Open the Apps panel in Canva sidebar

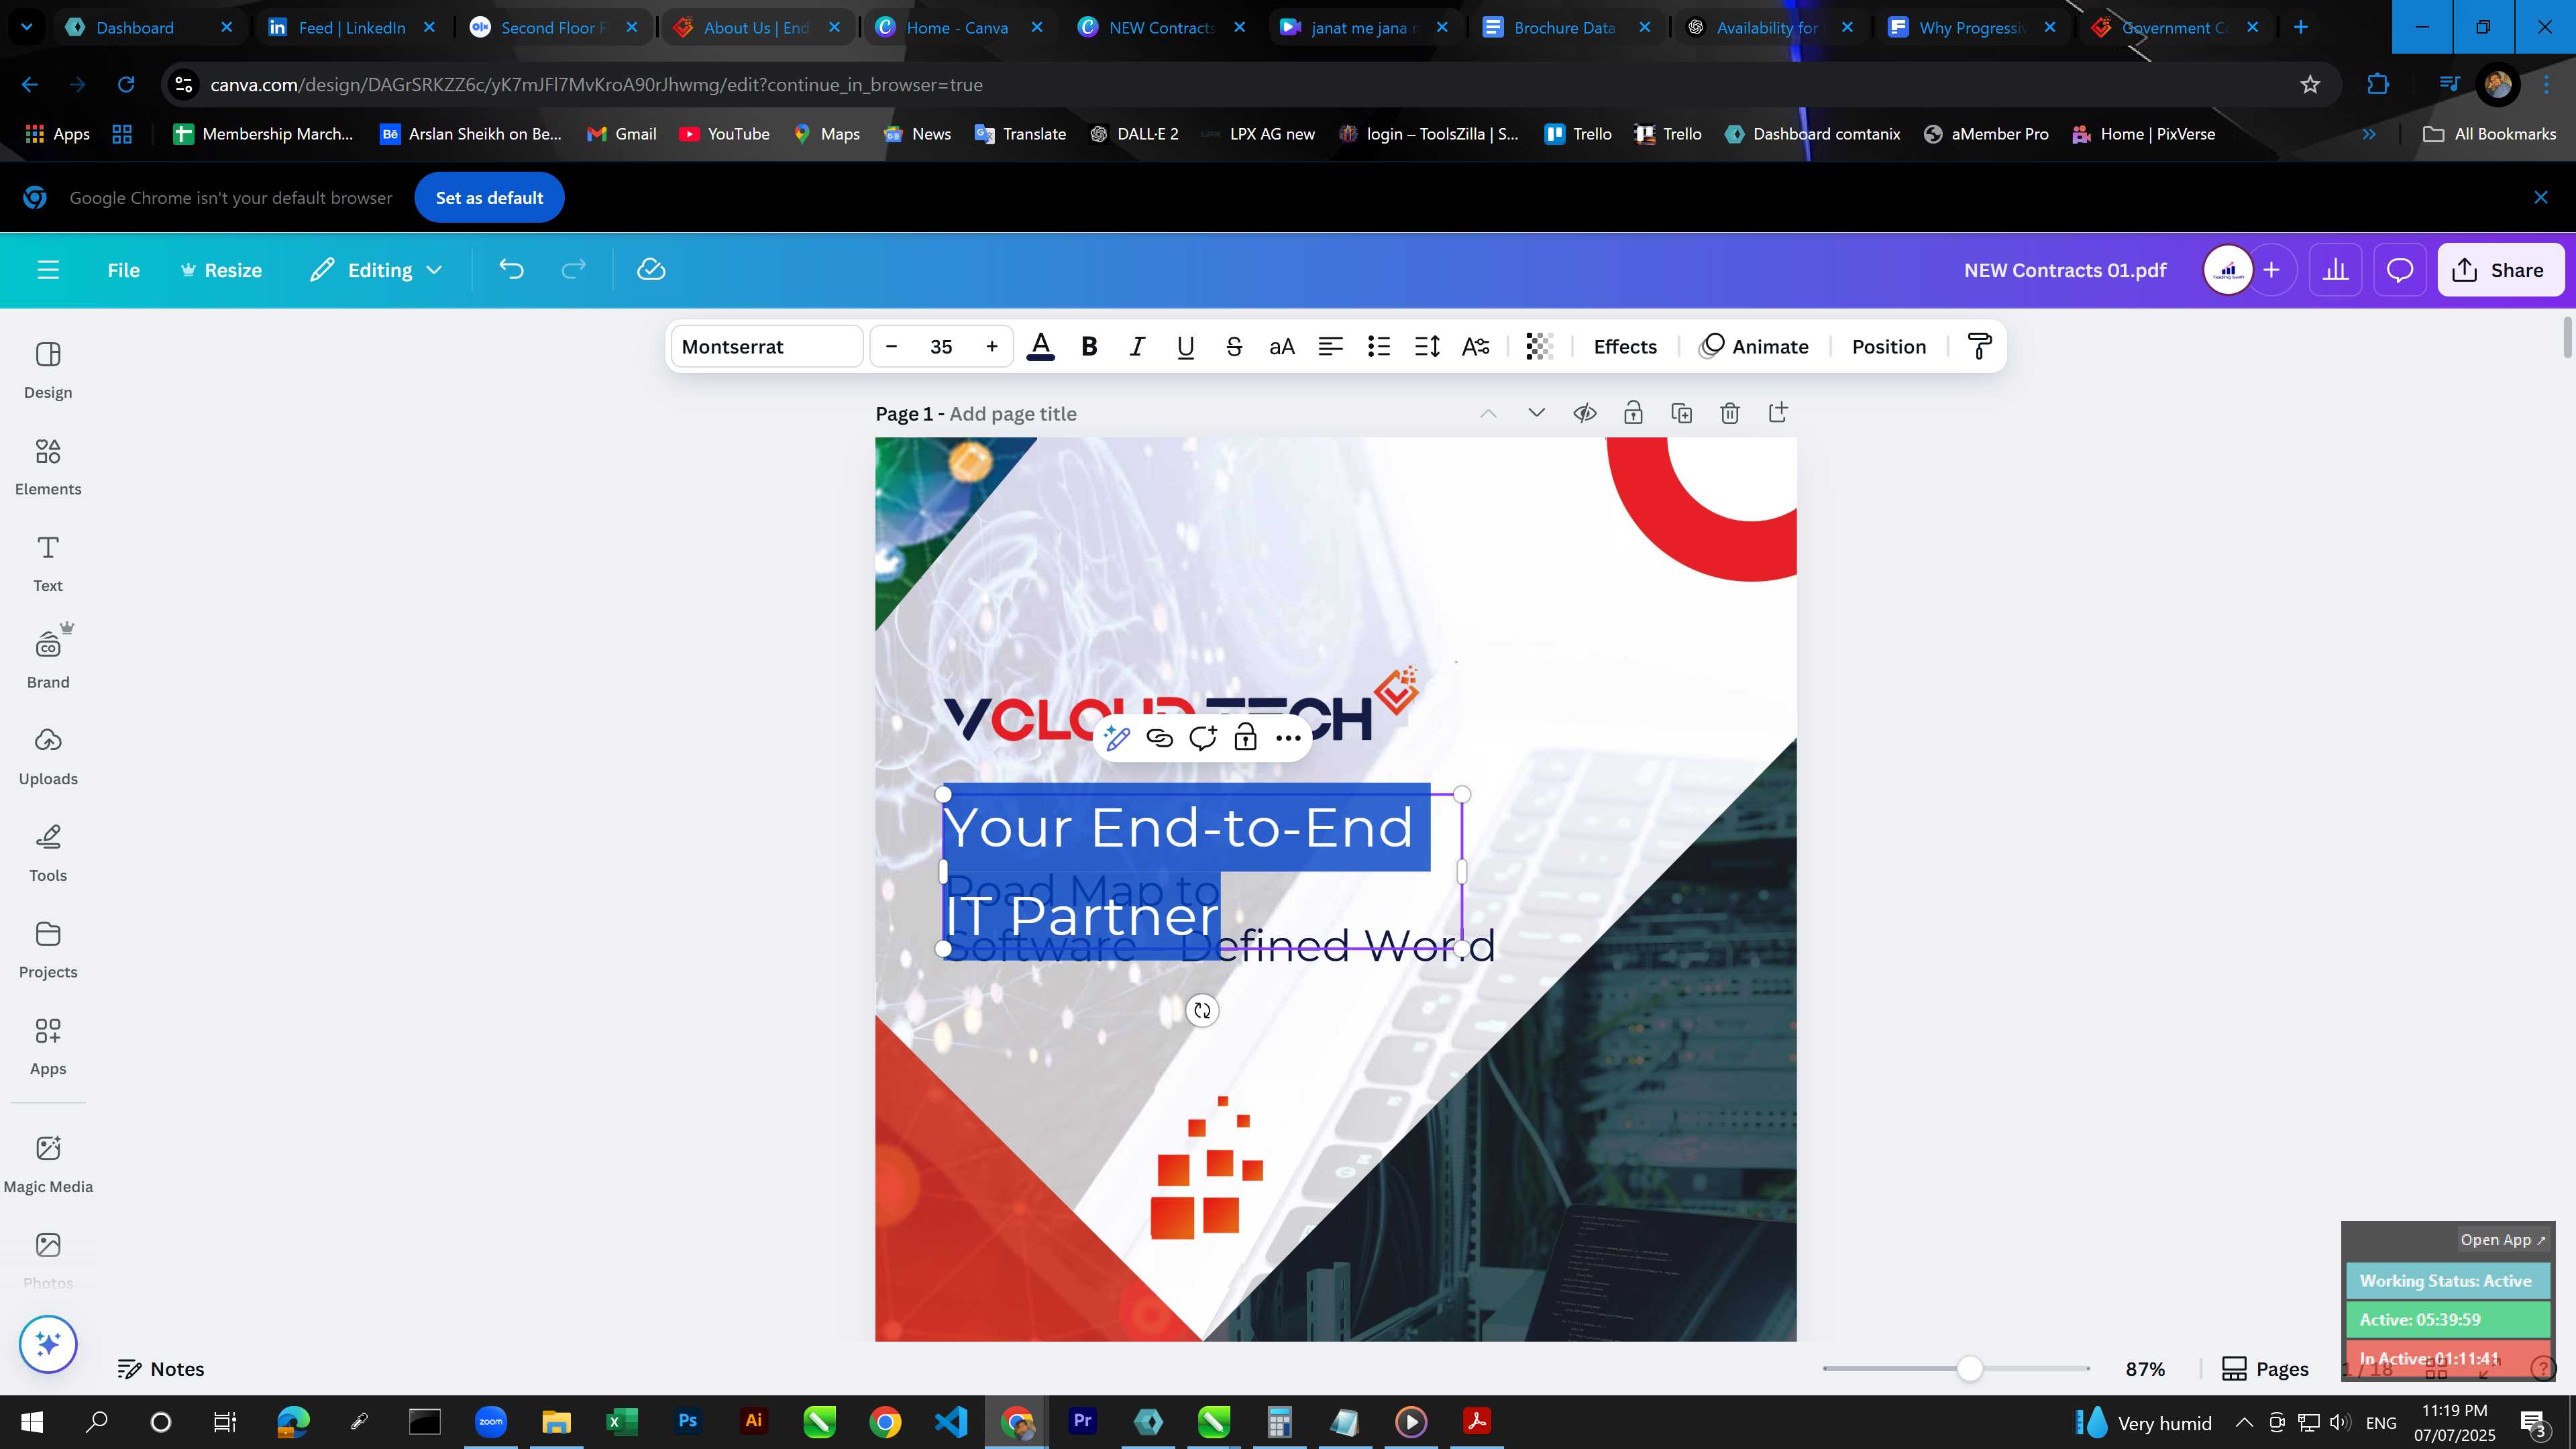point(48,1047)
